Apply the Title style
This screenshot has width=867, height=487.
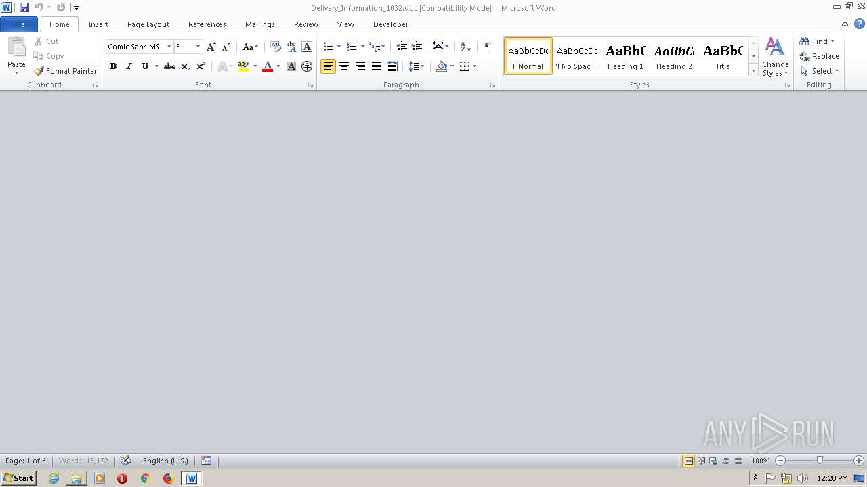pyautogui.click(x=723, y=56)
